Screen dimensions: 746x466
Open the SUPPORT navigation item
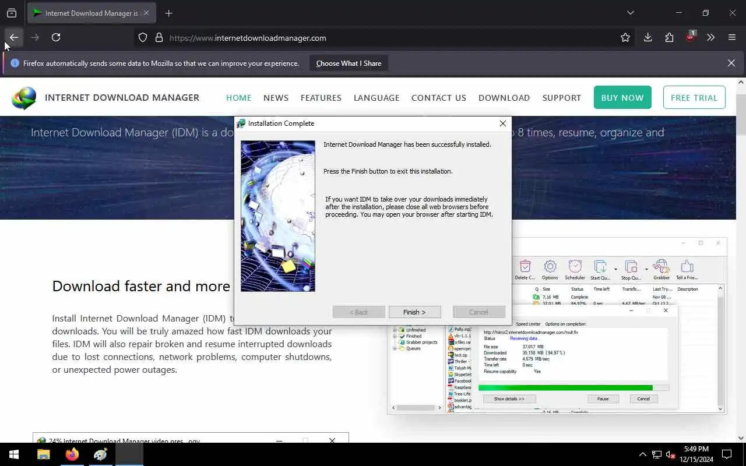tap(562, 98)
